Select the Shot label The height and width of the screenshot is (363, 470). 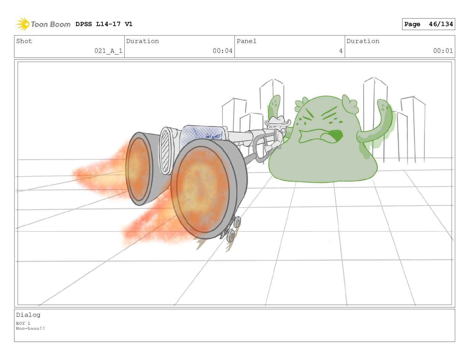click(24, 41)
